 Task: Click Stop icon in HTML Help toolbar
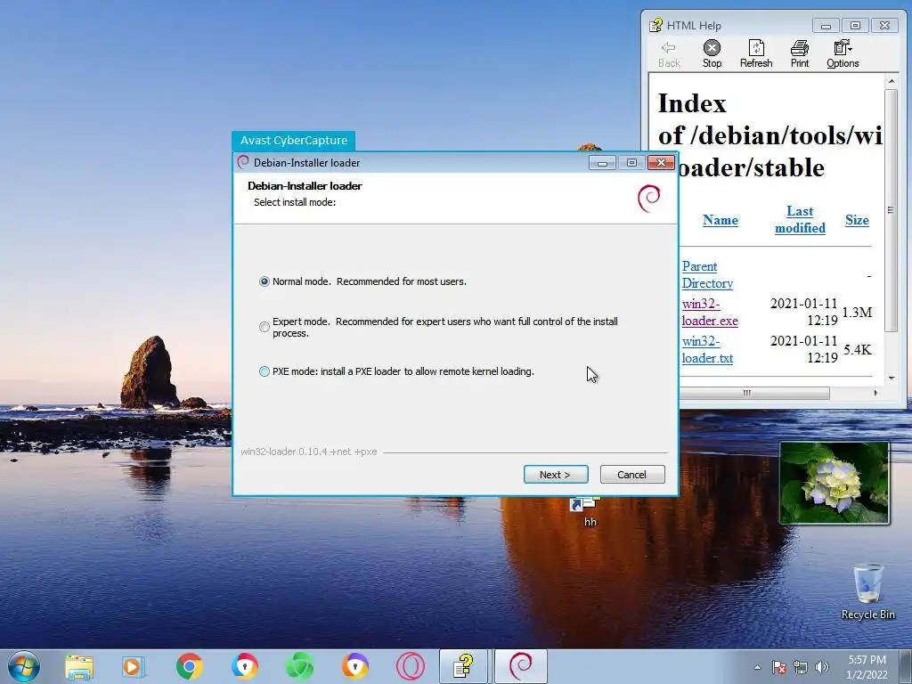pyautogui.click(x=712, y=54)
